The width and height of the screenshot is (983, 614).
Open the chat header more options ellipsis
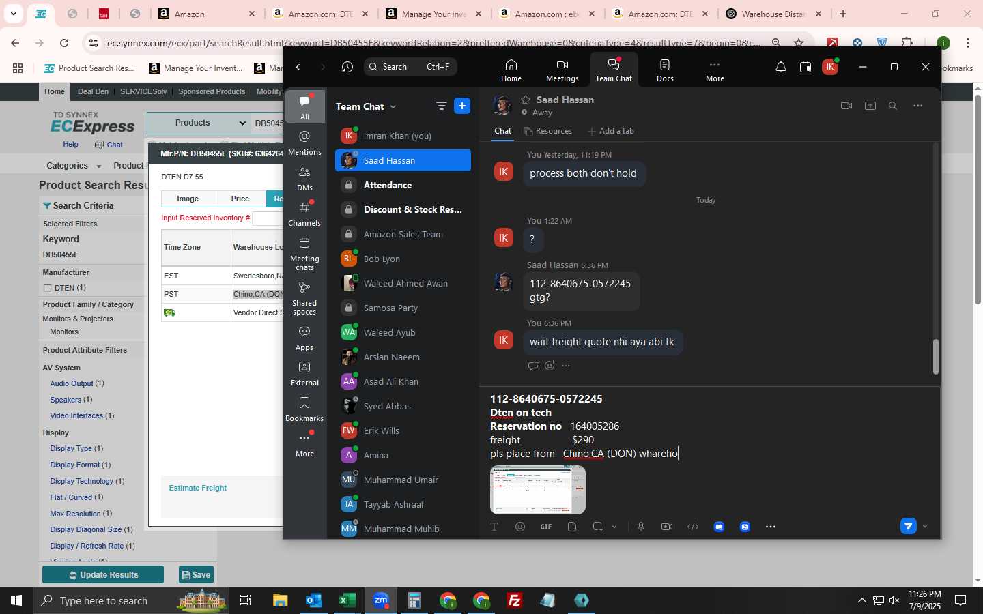[x=918, y=106]
